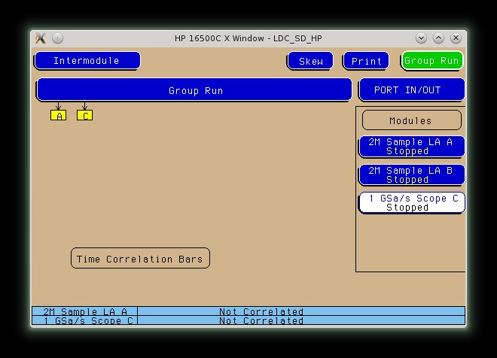Open PORT IN/OUT settings
This screenshot has width=497, height=358.
point(412,90)
